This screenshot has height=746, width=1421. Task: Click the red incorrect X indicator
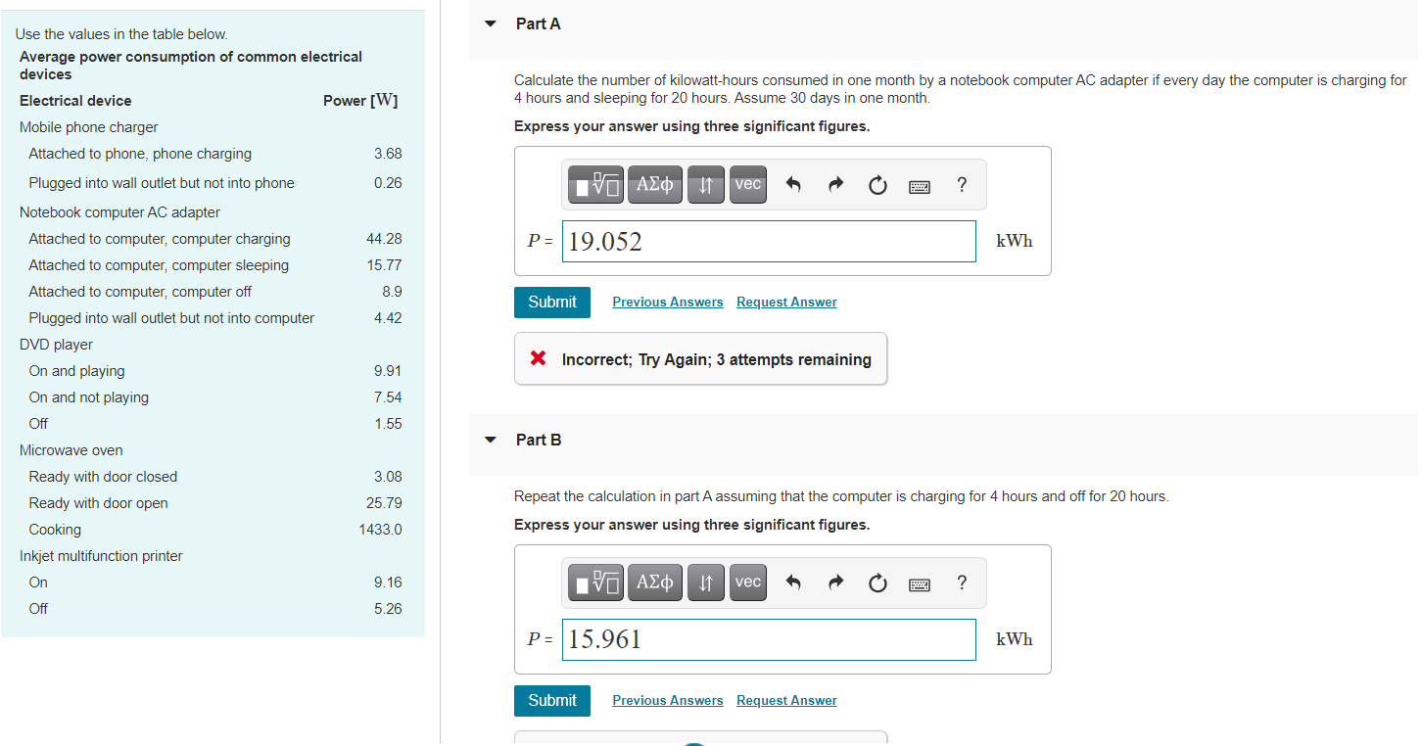[537, 358]
